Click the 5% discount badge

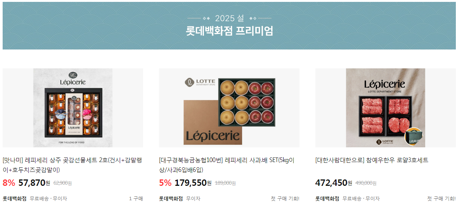(x=165, y=183)
